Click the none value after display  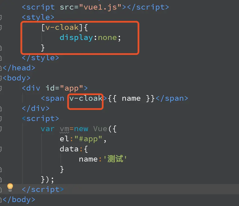[x=107, y=38]
